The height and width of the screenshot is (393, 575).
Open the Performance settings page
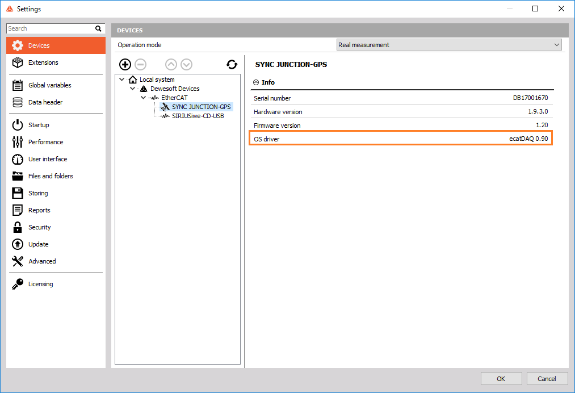(56, 142)
